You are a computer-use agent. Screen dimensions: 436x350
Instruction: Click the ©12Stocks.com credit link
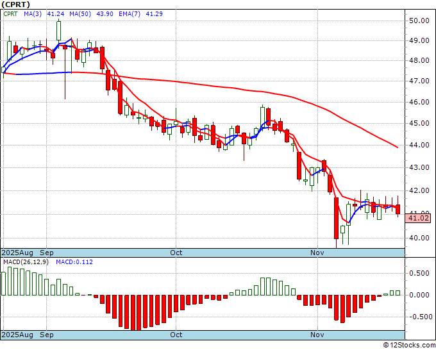click(x=409, y=346)
